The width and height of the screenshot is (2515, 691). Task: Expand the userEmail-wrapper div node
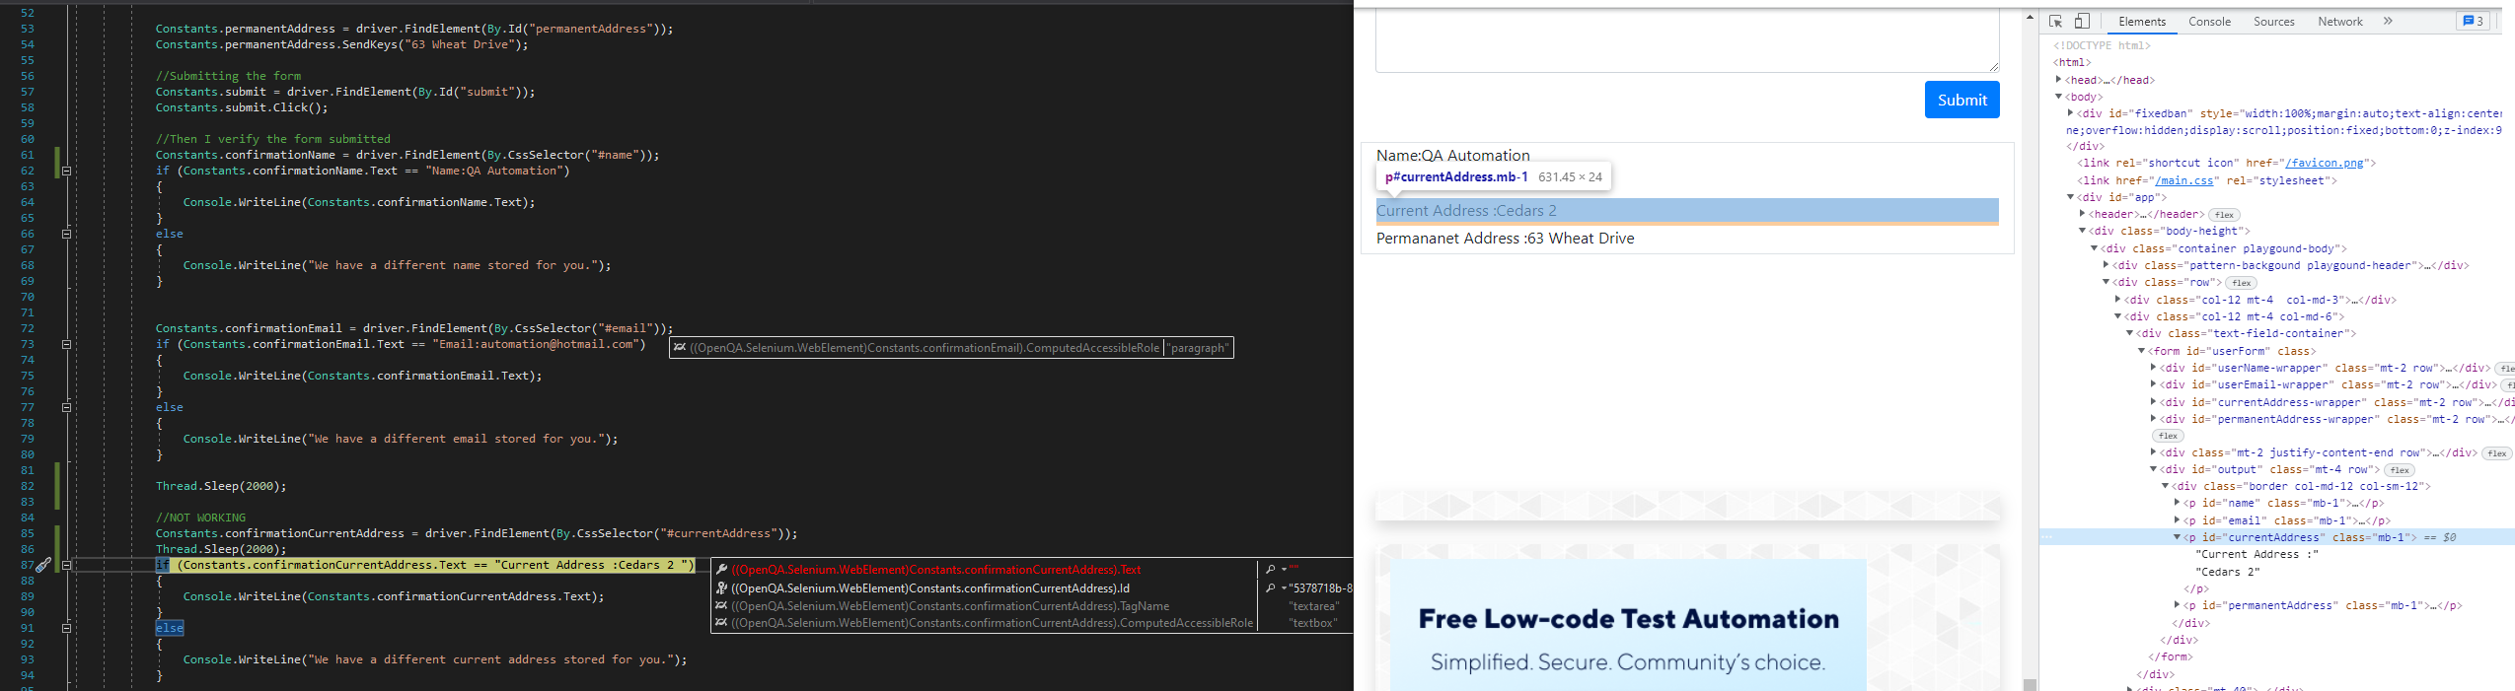point(2153,384)
